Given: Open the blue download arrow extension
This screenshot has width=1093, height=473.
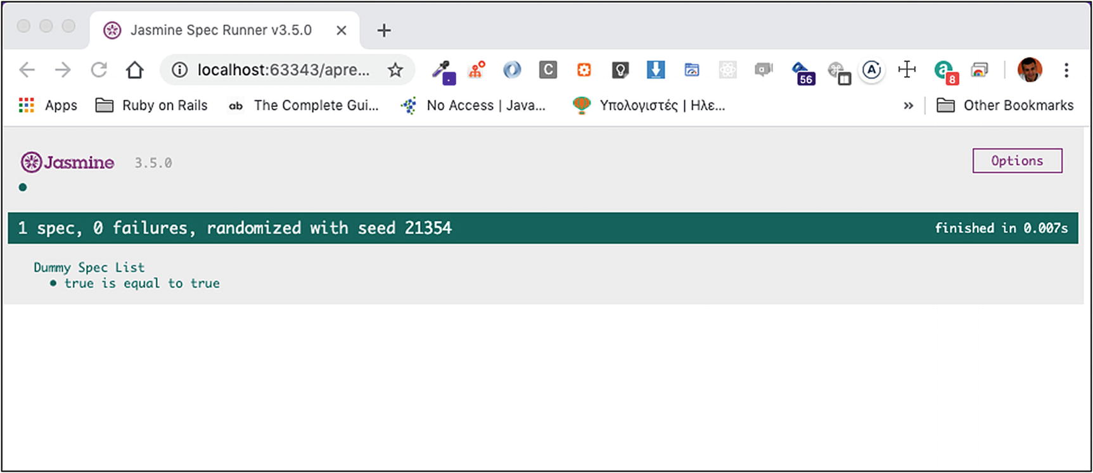Looking at the screenshot, I should (656, 70).
